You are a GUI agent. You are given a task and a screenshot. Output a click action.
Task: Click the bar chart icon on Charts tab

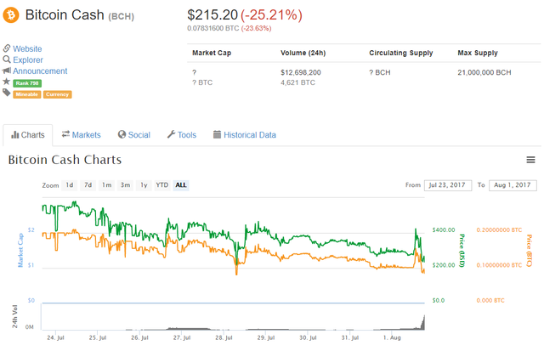tap(15, 134)
